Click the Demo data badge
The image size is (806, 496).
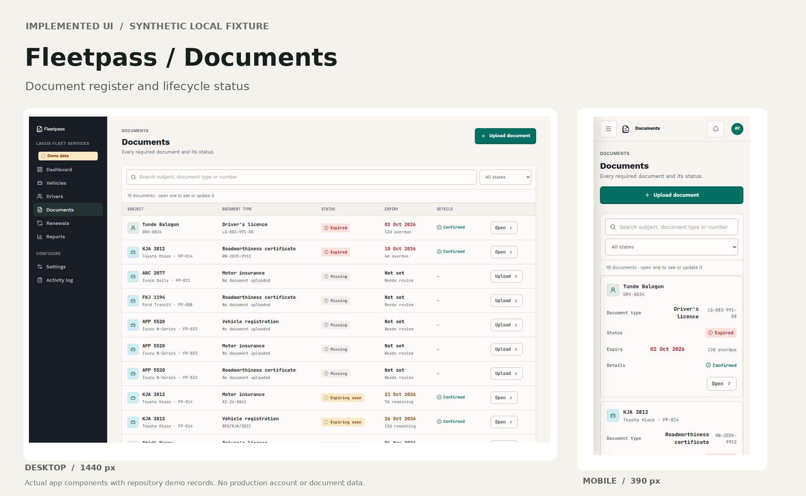point(68,156)
